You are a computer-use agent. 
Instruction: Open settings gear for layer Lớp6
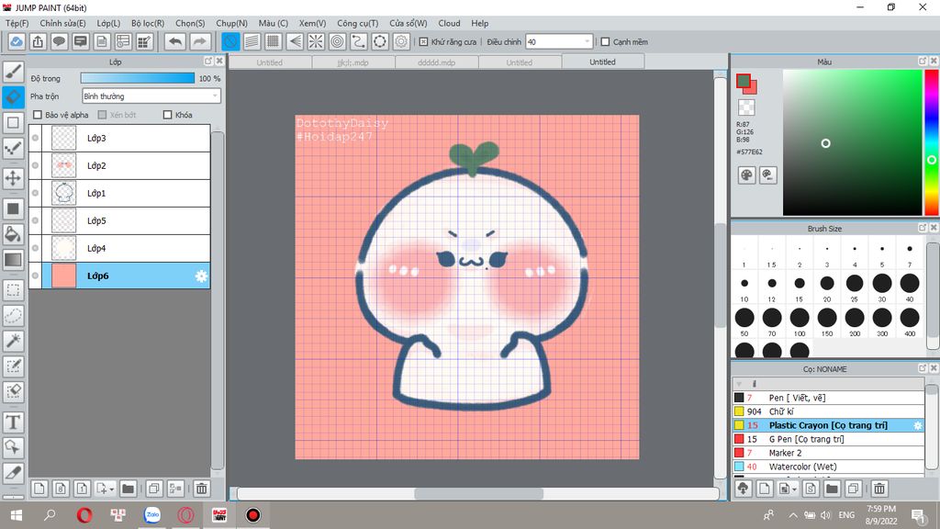[x=201, y=276]
